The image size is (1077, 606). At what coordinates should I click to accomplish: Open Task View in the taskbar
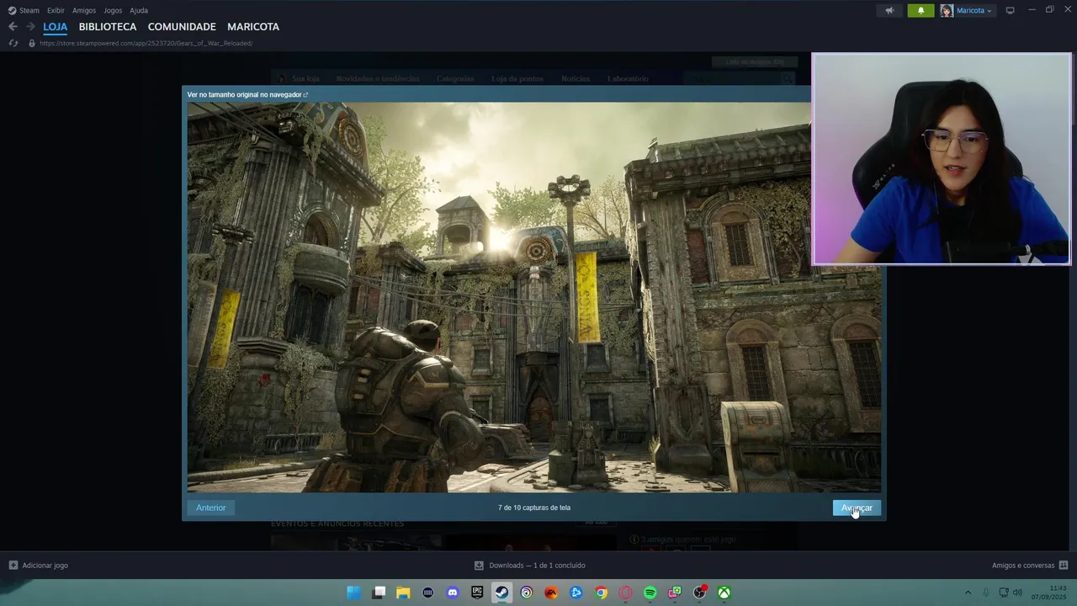[379, 593]
